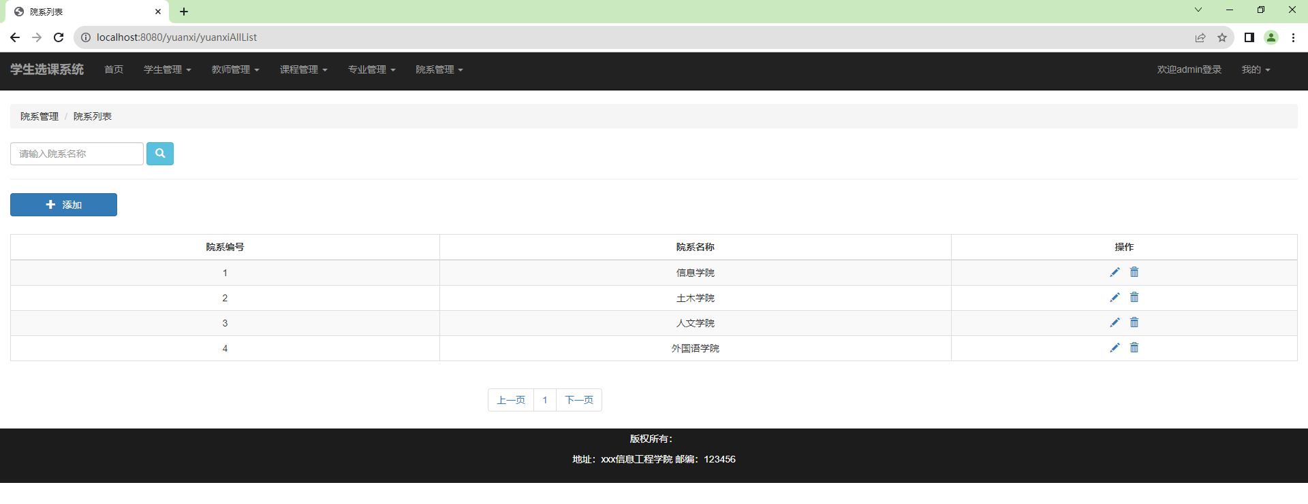
Task: Open the browser profile avatar
Action: [x=1271, y=37]
